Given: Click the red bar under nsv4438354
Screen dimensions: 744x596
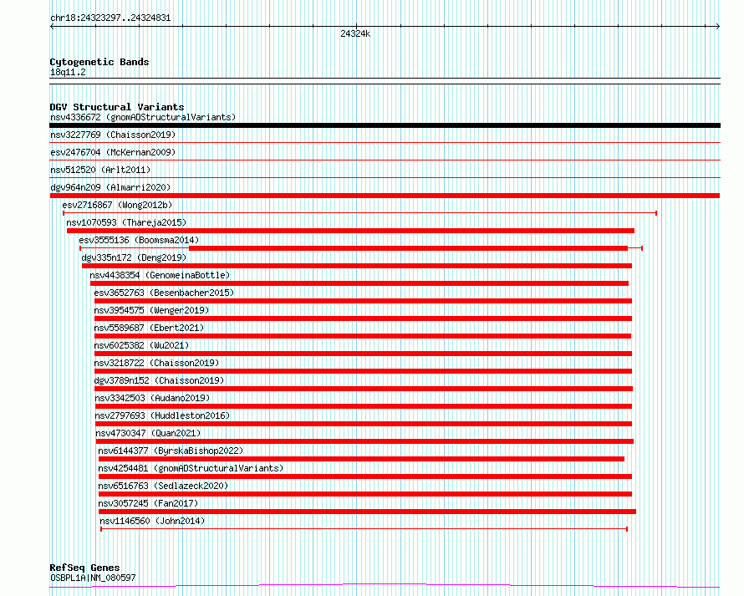Looking at the screenshot, I should pos(359,283).
